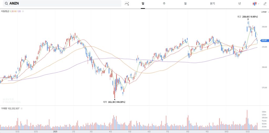Click the 최고 258.60 high point marker
The width and height of the screenshot is (269, 133).
(248, 19)
